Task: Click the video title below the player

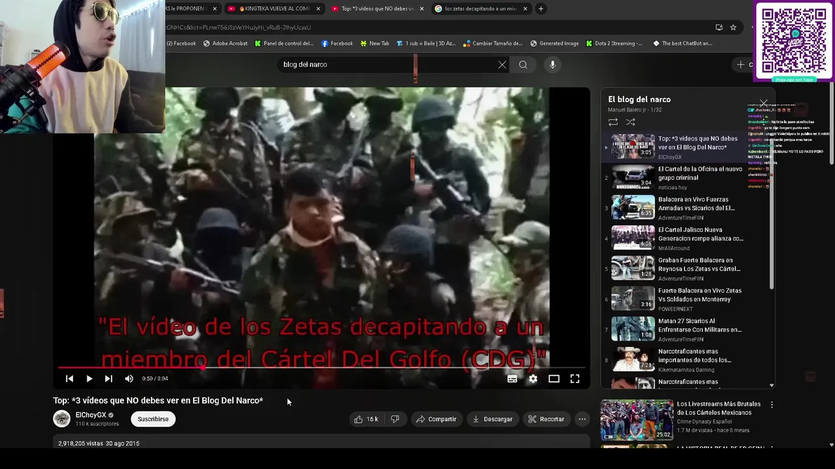Action: pos(158,401)
